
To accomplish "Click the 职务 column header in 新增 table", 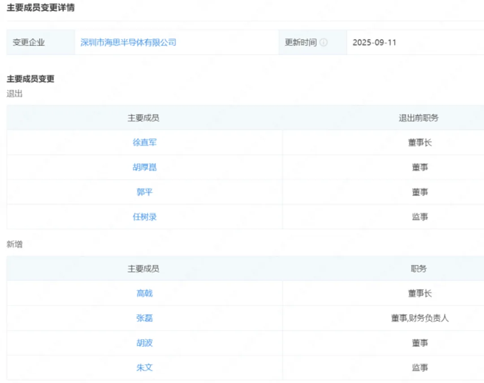I will (419, 268).
